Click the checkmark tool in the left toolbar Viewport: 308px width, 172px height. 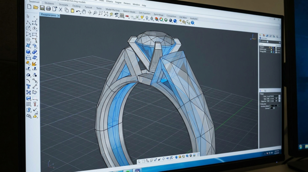35,110
